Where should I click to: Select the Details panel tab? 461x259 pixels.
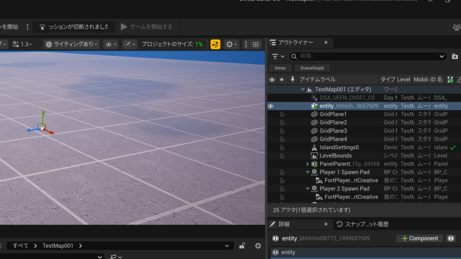284,224
